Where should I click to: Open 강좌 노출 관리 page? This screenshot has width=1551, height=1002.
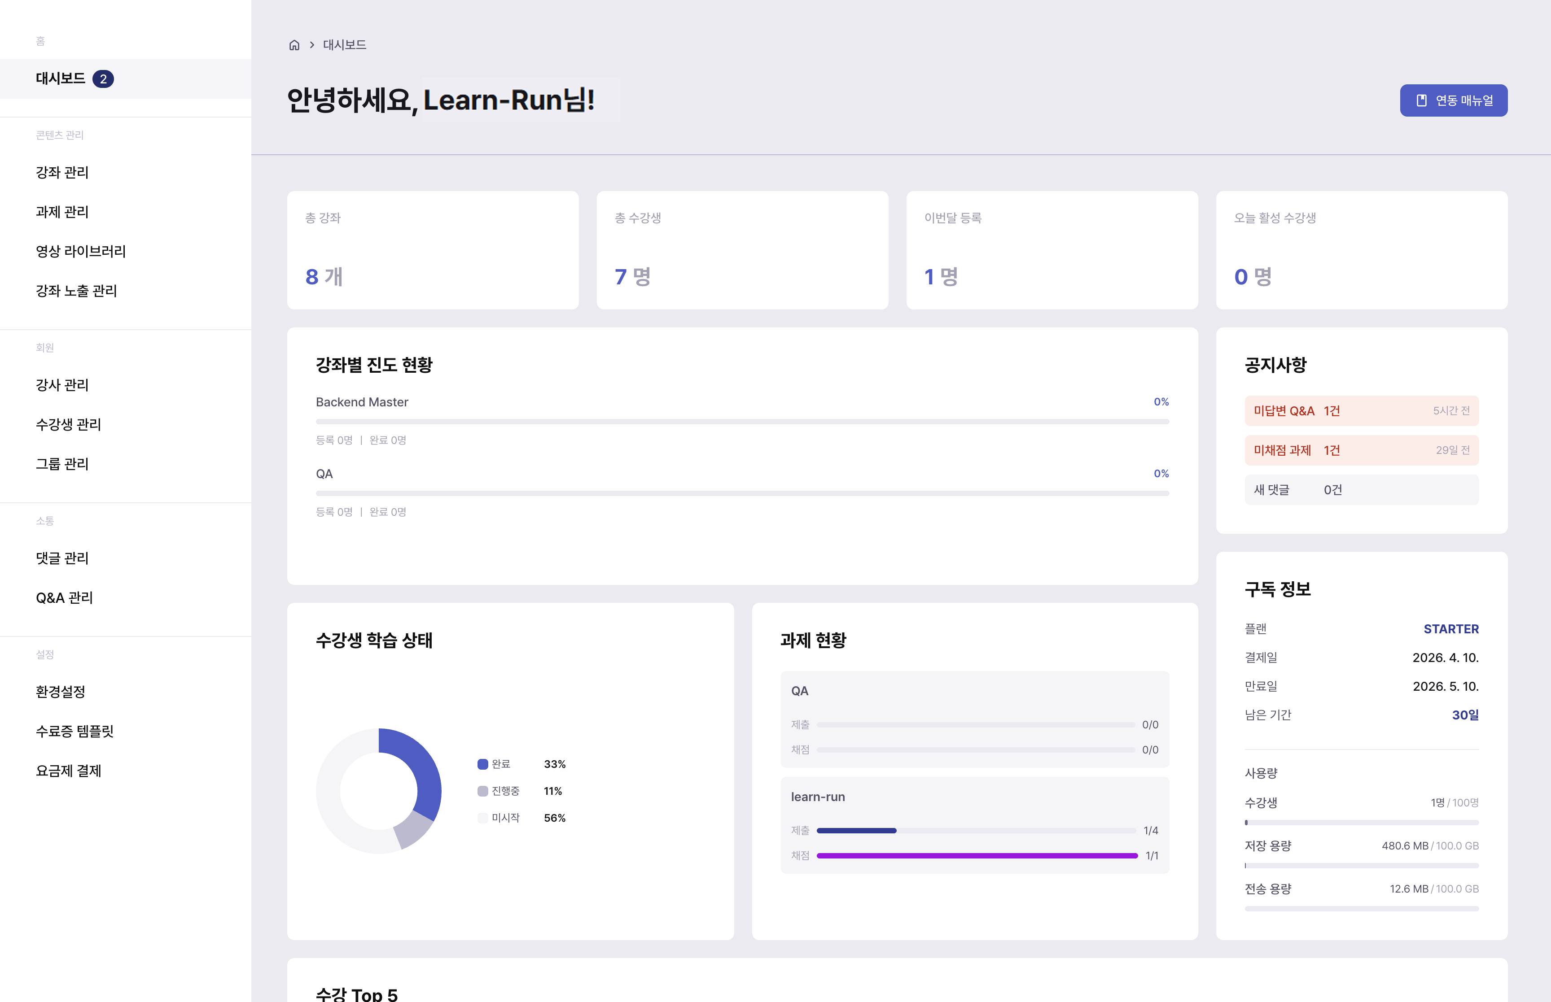[76, 291]
